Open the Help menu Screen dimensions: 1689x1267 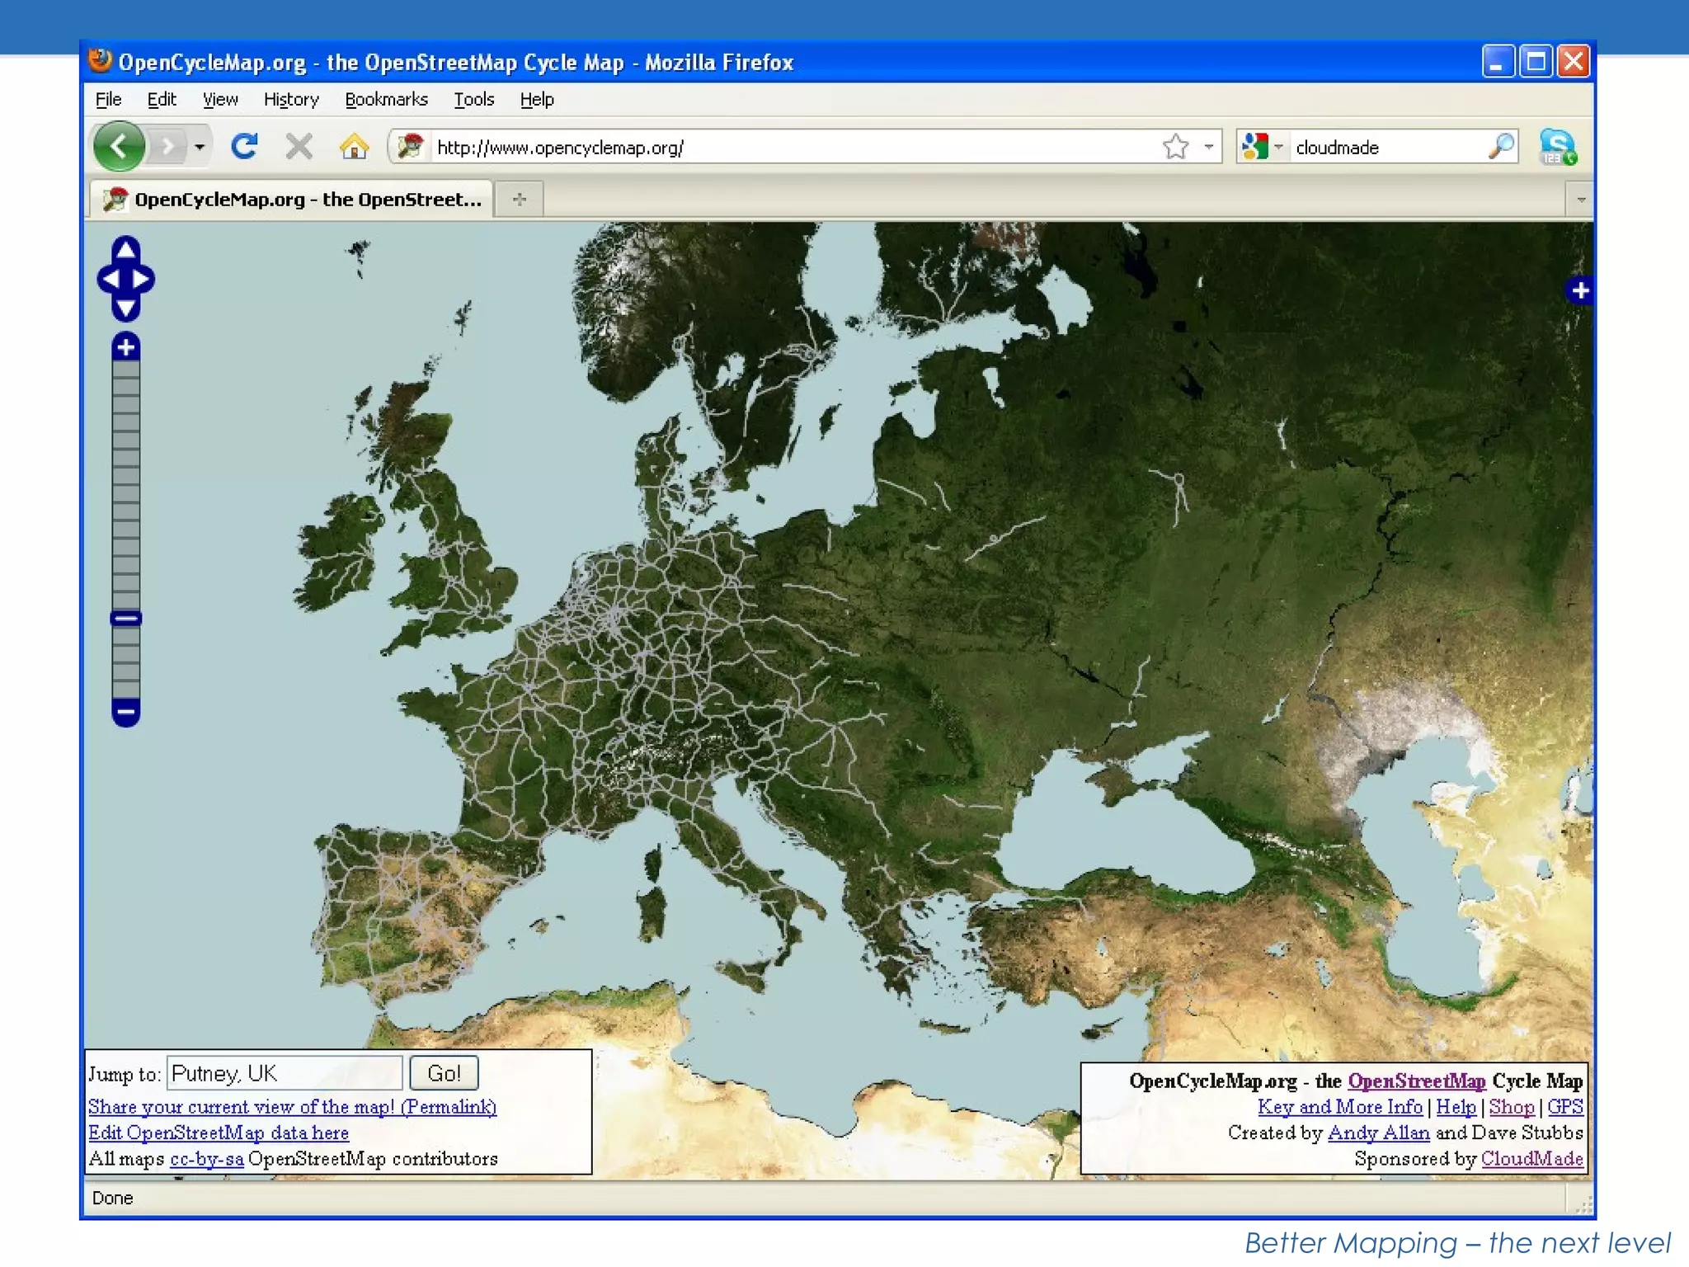point(537,99)
